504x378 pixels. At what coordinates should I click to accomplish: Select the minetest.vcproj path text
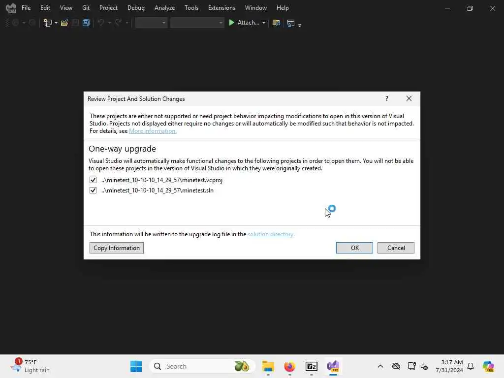(x=161, y=180)
